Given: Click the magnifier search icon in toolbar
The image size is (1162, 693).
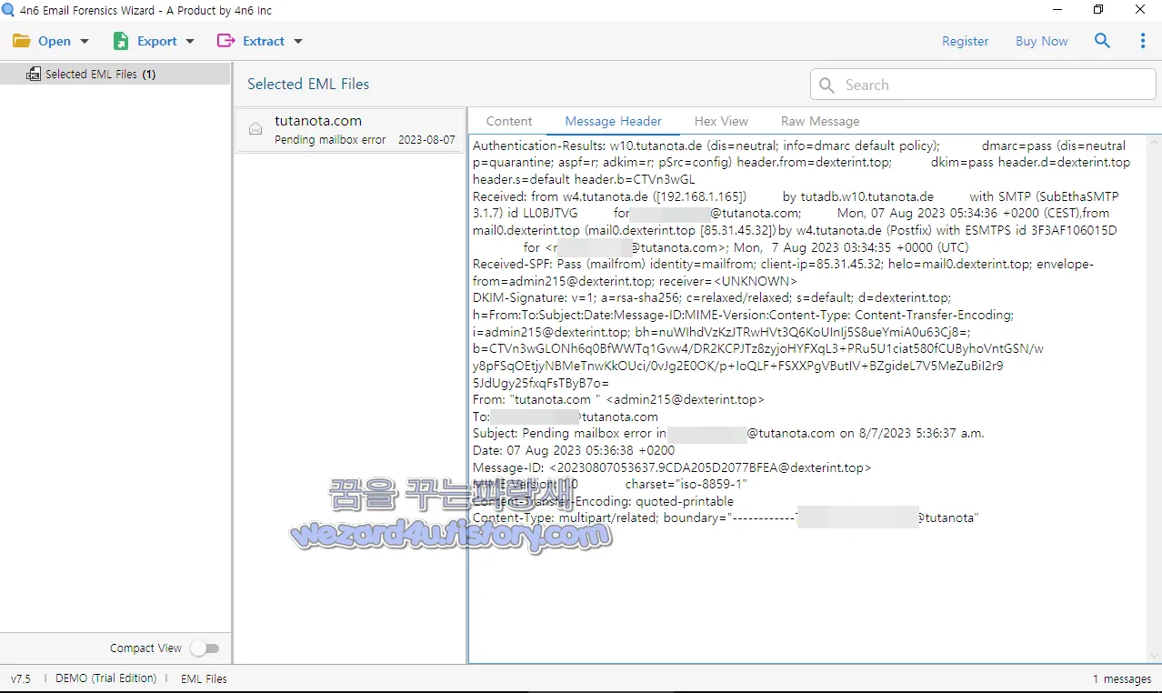Looking at the screenshot, I should tap(1102, 41).
